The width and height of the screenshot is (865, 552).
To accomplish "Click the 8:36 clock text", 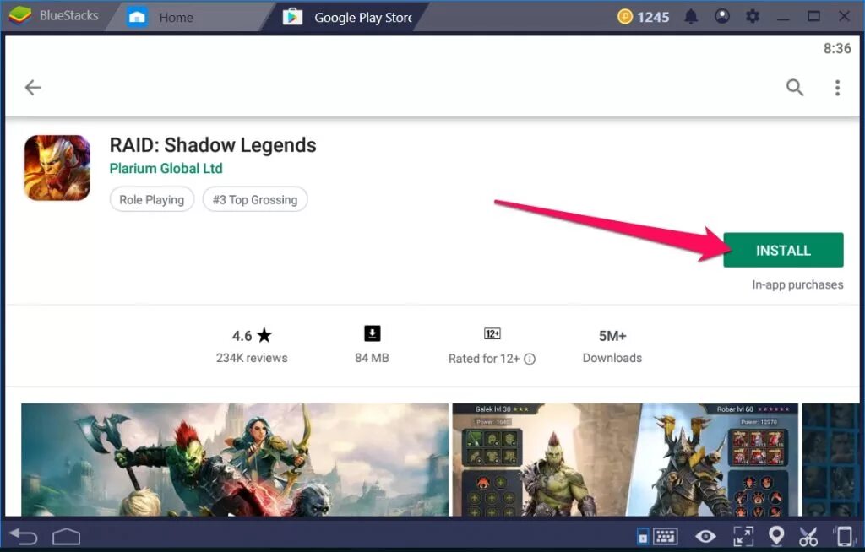I will pos(837,48).
